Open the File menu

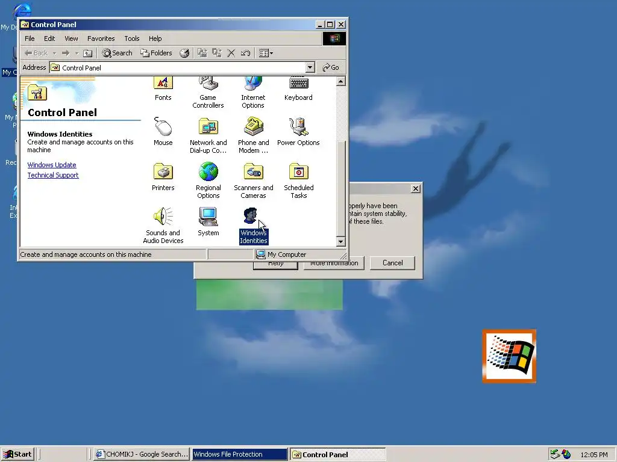[30, 38]
